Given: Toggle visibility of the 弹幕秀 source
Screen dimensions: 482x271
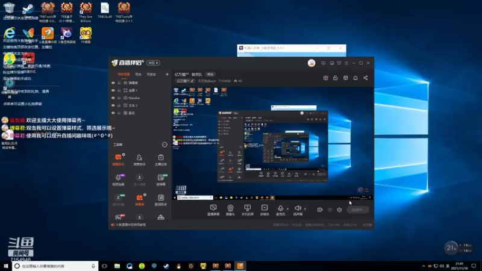Looking at the screenshot, I should pyautogui.click(x=113, y=83).
